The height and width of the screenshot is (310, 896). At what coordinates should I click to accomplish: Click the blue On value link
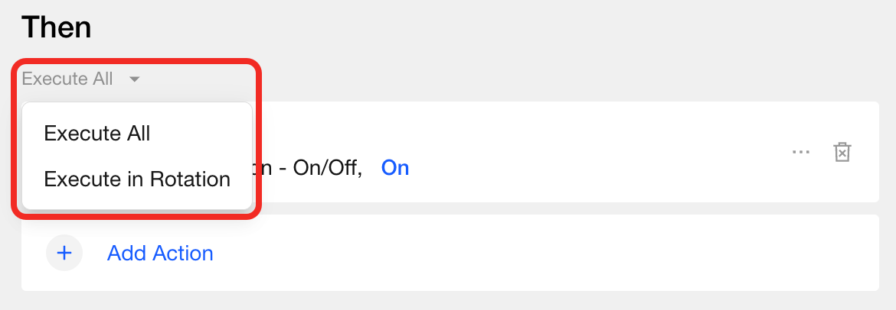395,167
